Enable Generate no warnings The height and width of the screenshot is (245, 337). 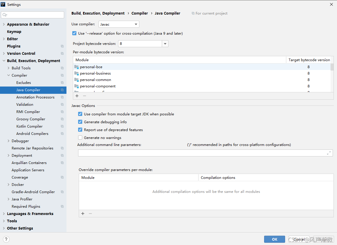80,138
